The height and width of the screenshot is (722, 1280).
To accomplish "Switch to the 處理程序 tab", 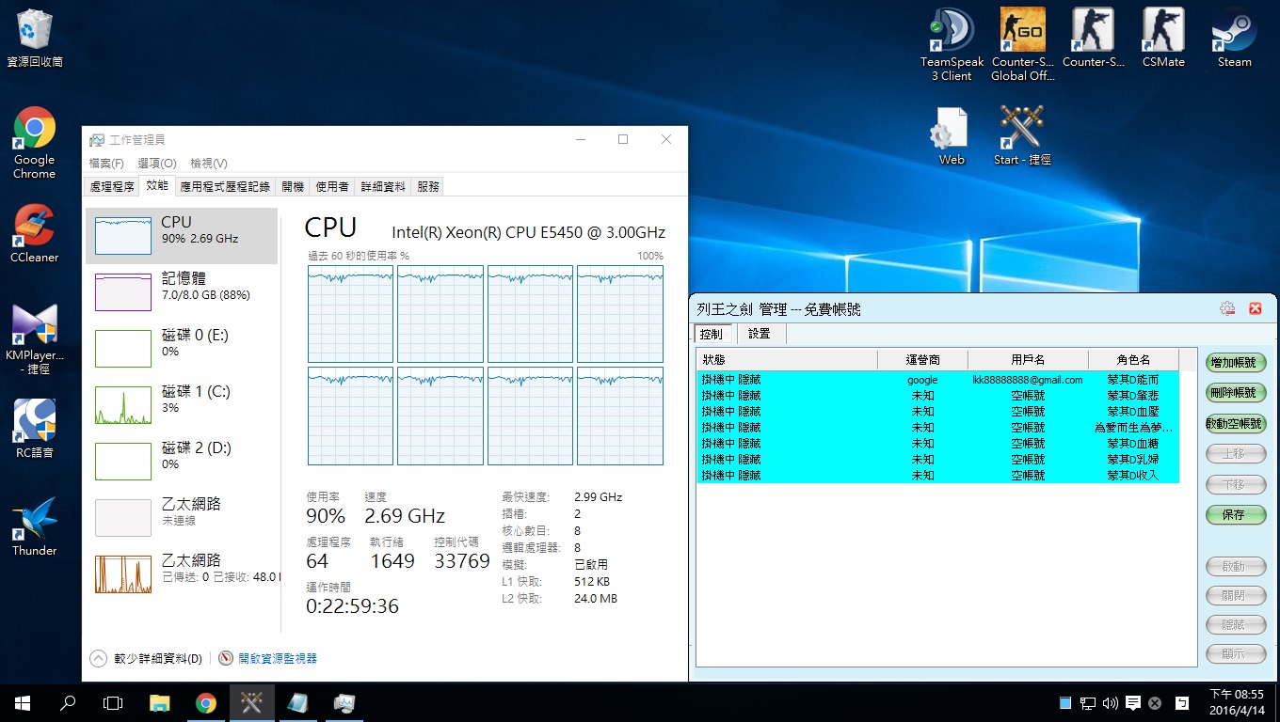I will [112, 186].
